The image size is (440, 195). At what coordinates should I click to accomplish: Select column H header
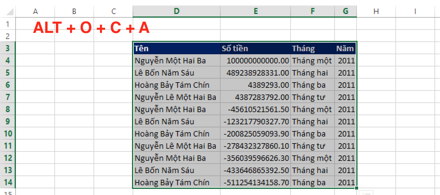tap(376, 11)
